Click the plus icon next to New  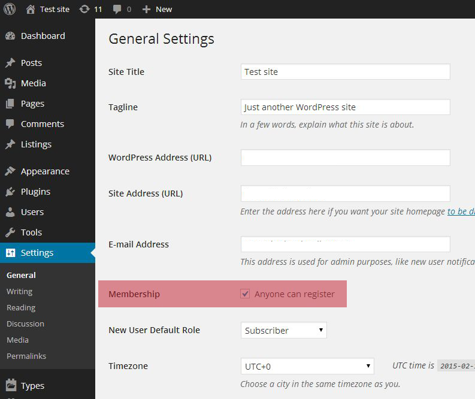pos(146,10)
